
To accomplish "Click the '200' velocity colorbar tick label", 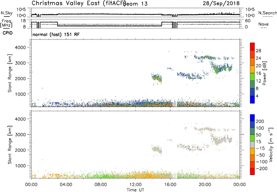I will pyautogui.click(x=260, y=121).
